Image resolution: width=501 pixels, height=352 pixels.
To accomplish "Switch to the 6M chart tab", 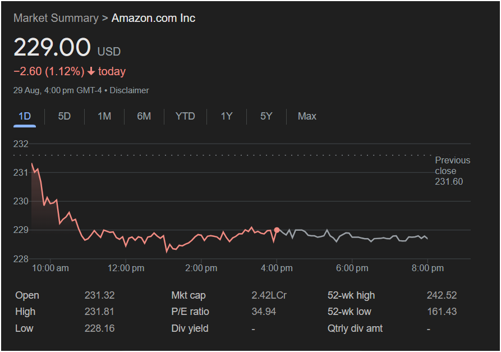I will [144, 116].
